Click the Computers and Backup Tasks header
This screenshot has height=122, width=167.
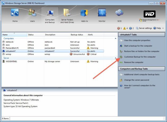142,69
